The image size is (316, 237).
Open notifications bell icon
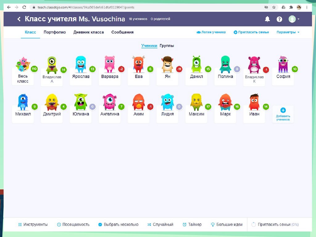tap(267, 19)
